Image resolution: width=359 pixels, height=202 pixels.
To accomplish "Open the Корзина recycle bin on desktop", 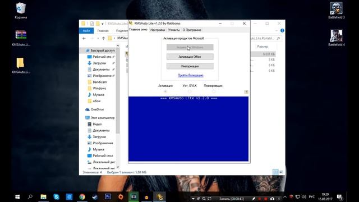I will click(x=21, y=11).
